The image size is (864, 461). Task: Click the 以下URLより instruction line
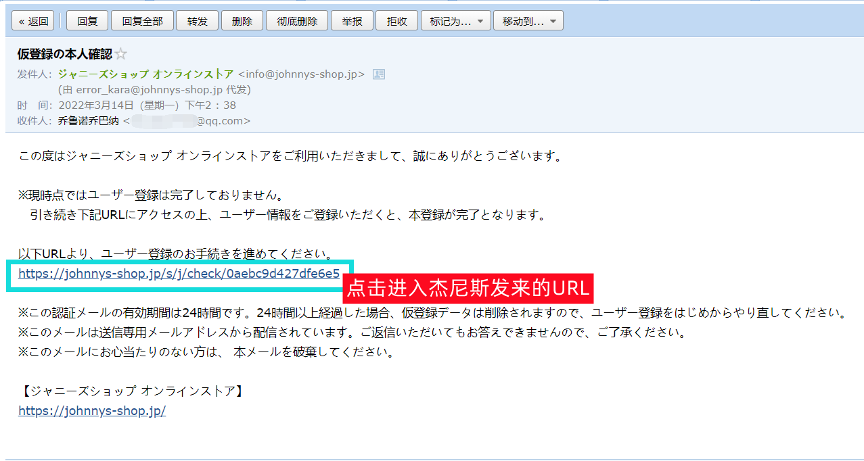[177, 254]
